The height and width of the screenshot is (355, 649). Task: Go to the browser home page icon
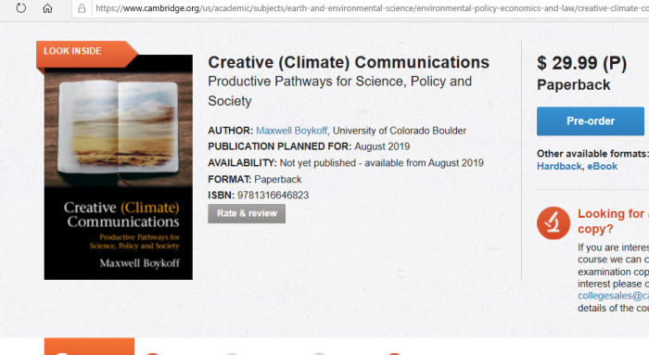click(x=47, y=8)
